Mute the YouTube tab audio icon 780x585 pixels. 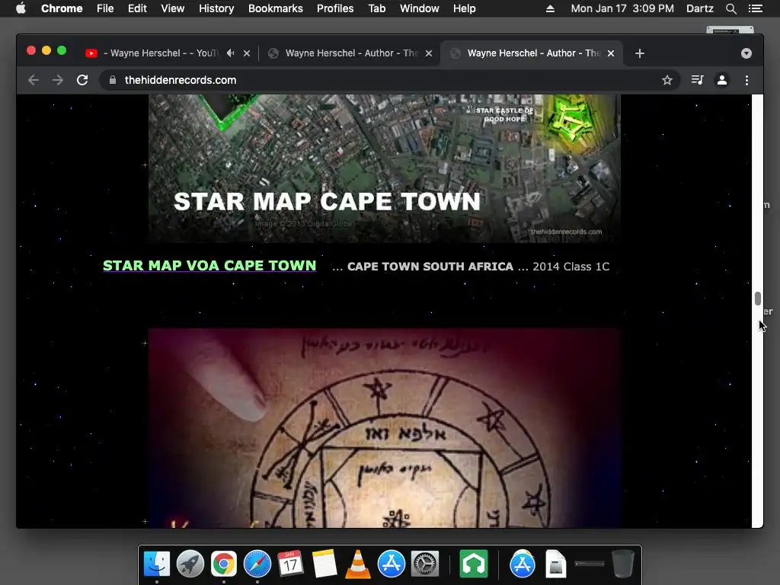pos(230,53)
